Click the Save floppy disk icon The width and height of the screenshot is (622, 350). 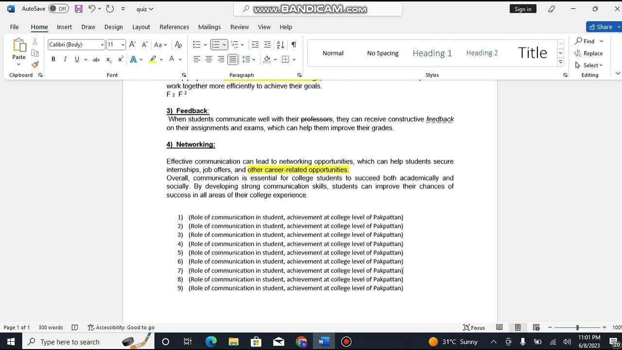coord(78,9)
